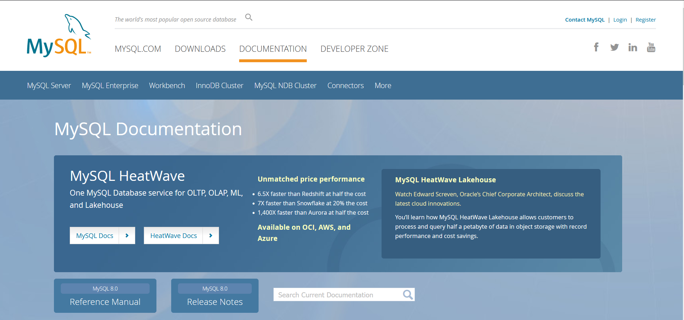Click the MySQL HeatWave heading

(x=127, y=176)
